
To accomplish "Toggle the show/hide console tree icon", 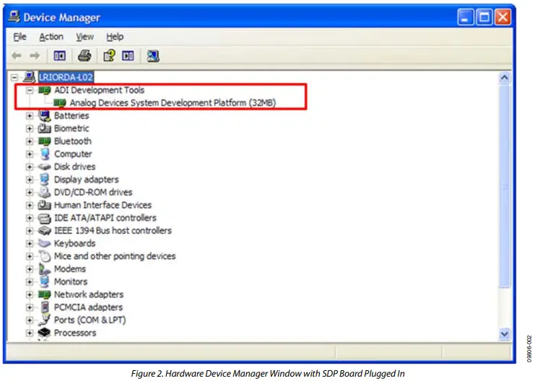I will tap(59, 56).
